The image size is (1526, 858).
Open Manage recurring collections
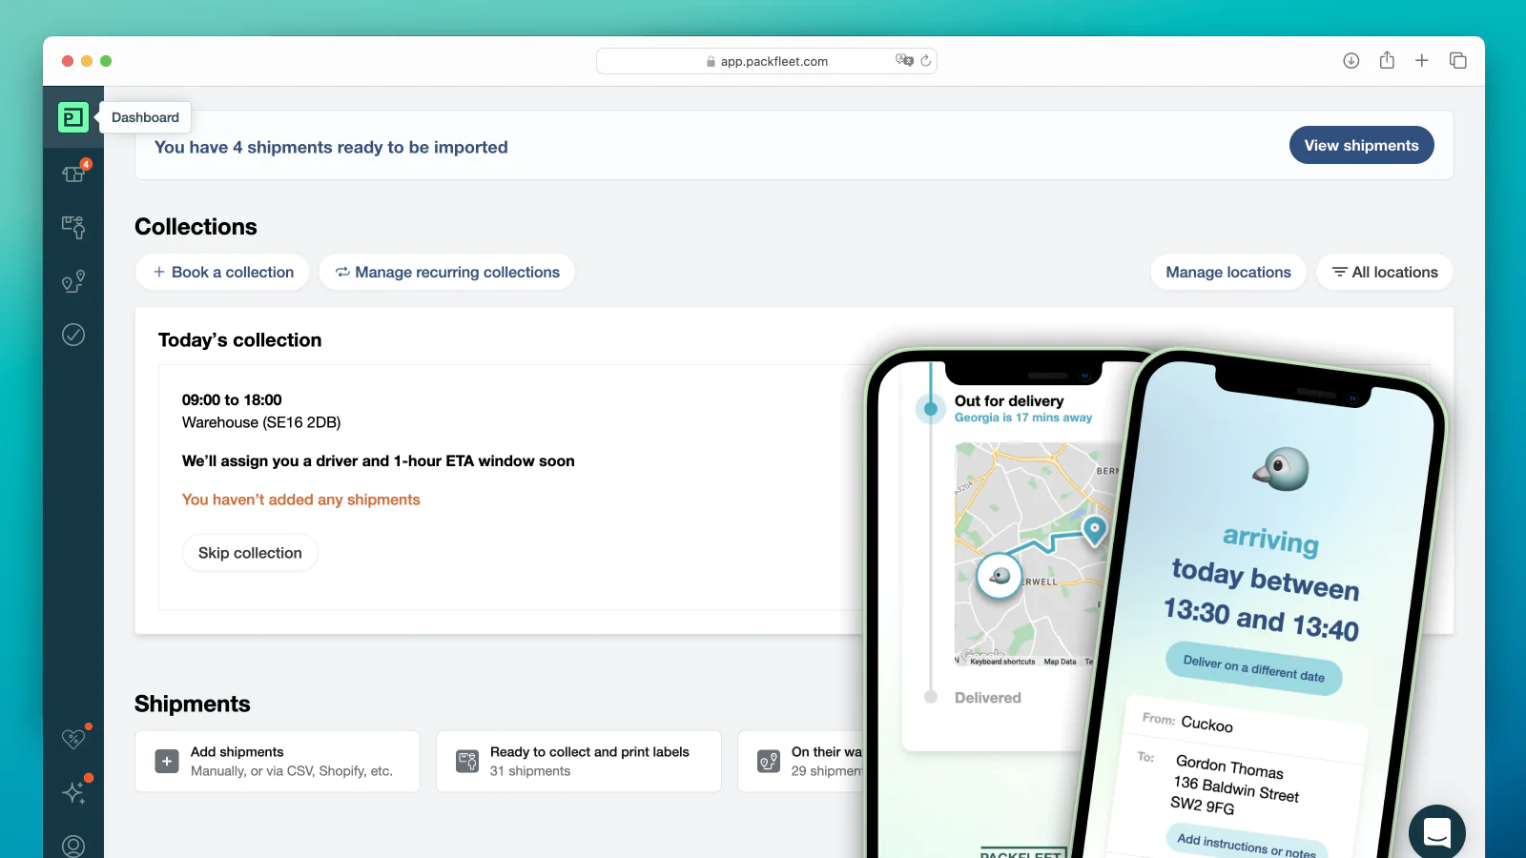click(447, 272)
